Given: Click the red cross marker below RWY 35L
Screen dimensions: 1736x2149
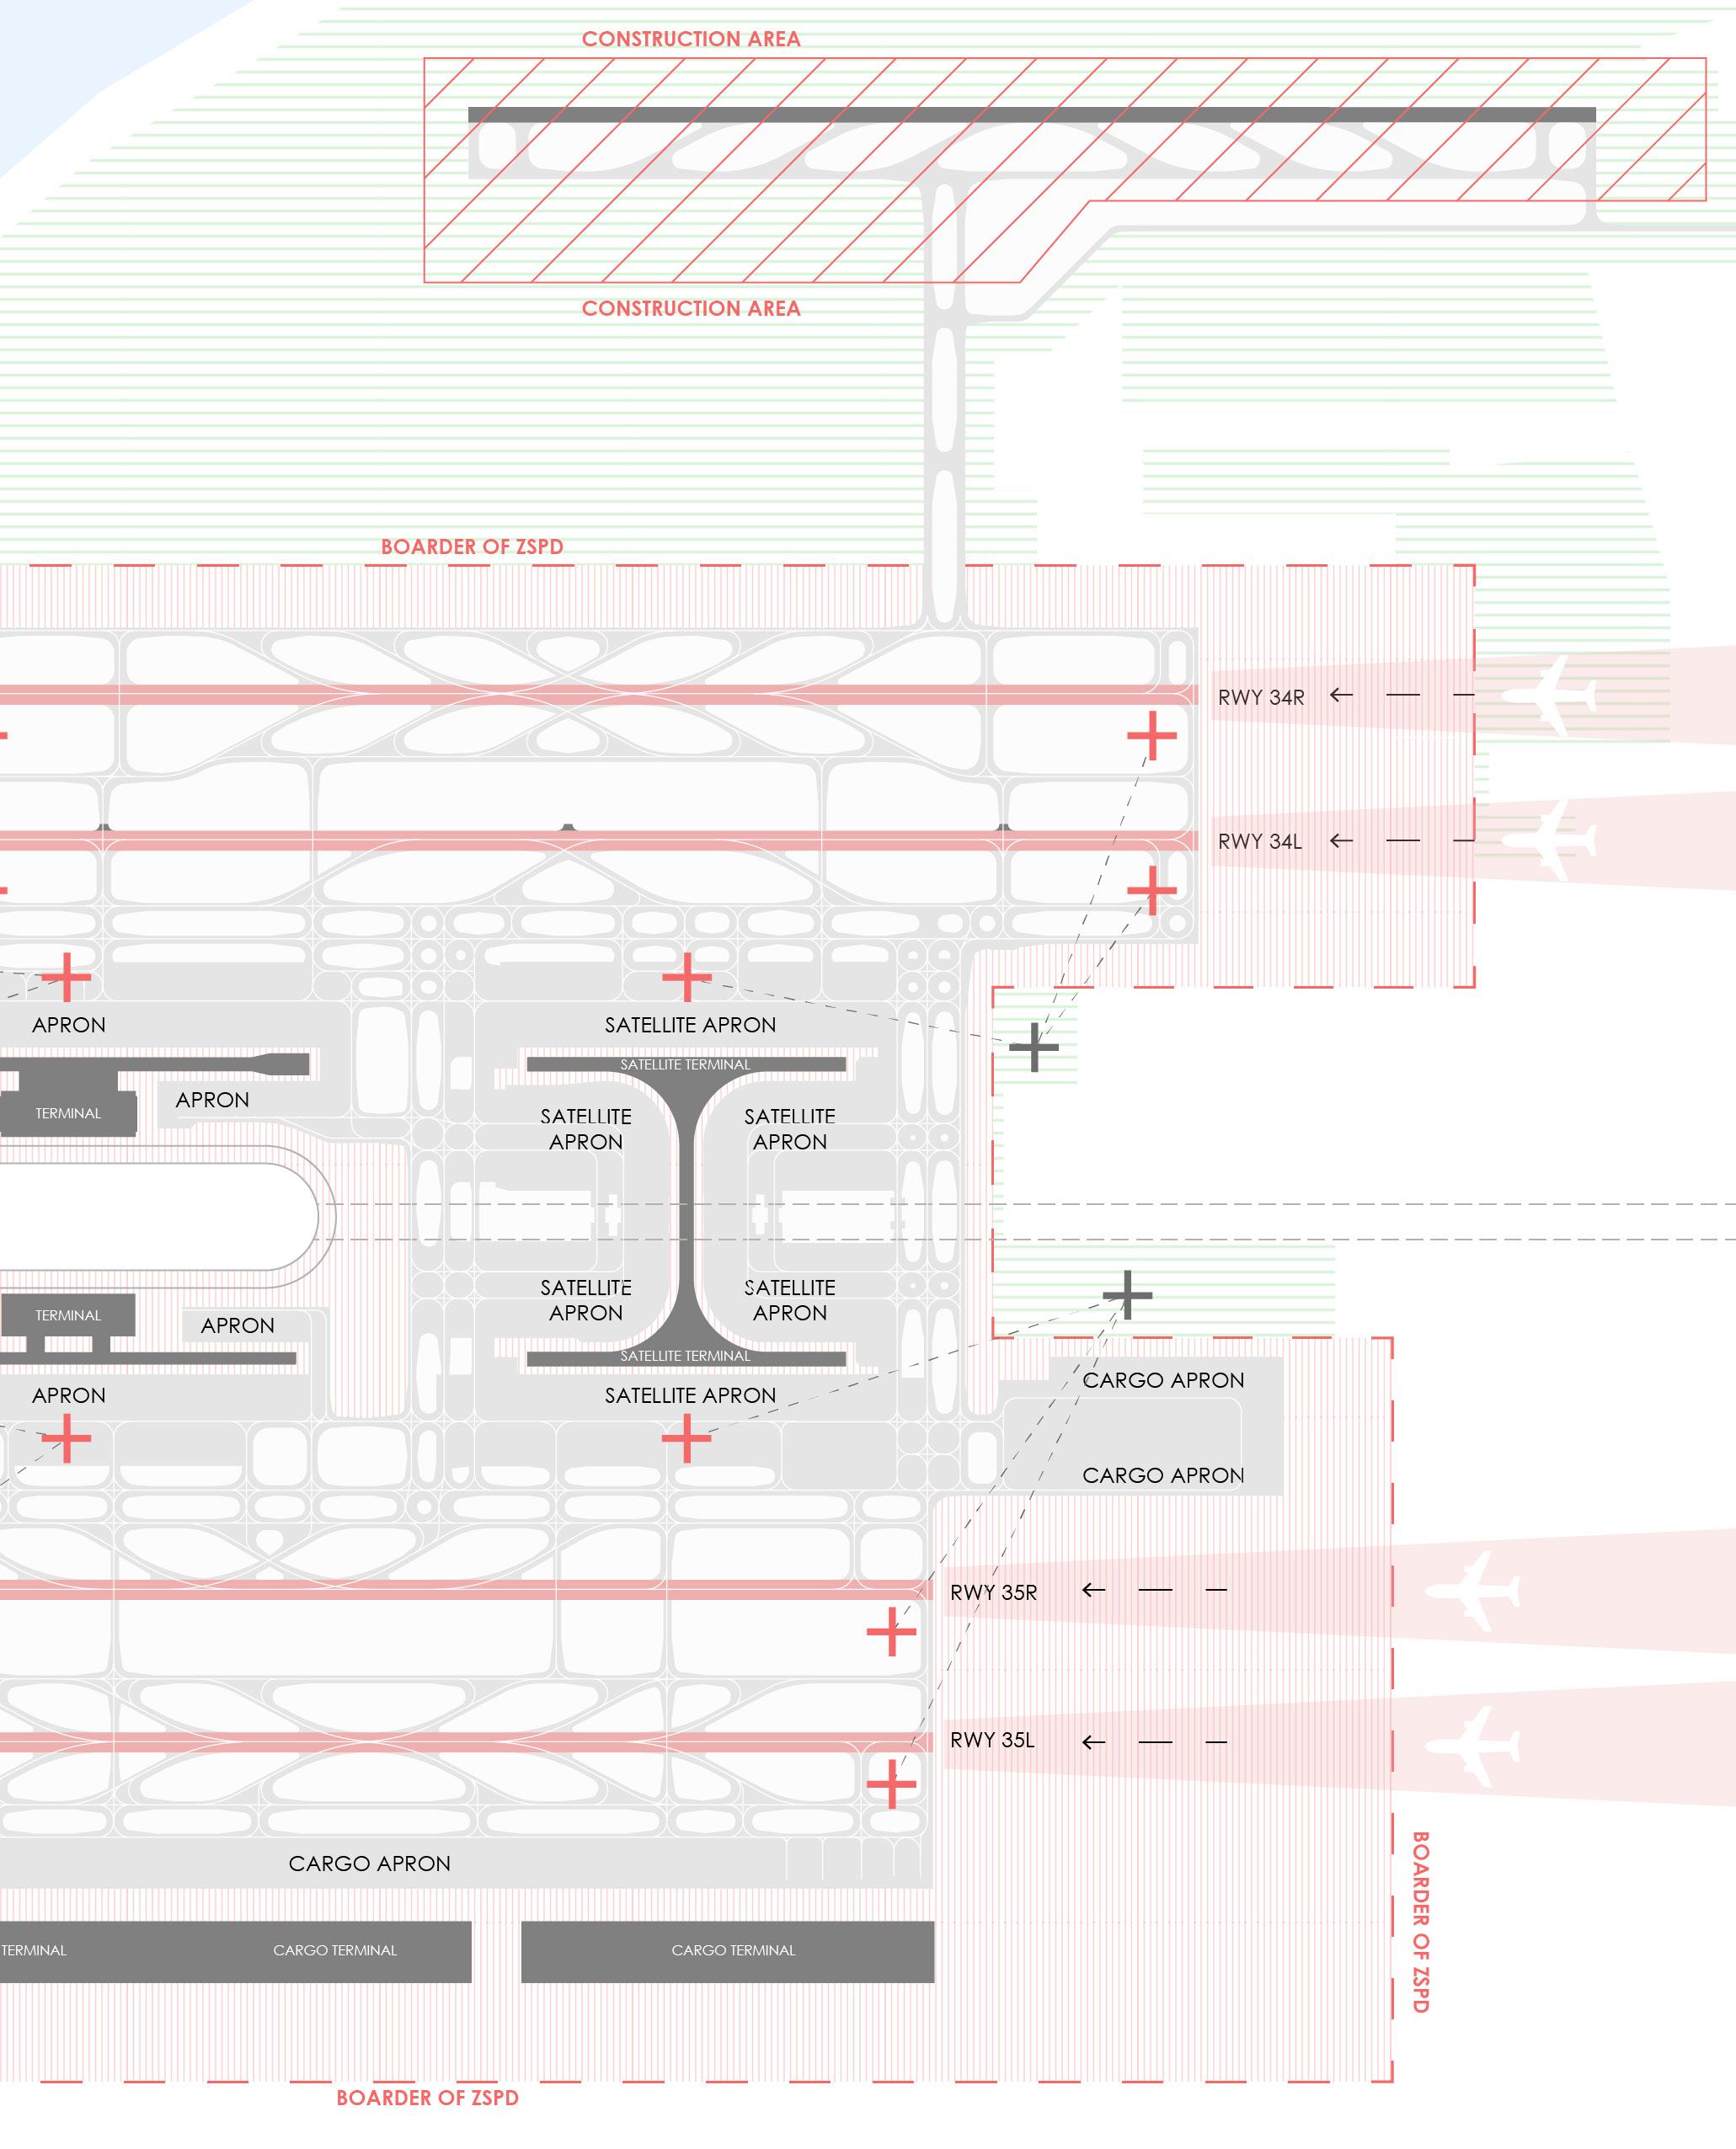Looking at the screenshot, I should [x=890, y=1784].
